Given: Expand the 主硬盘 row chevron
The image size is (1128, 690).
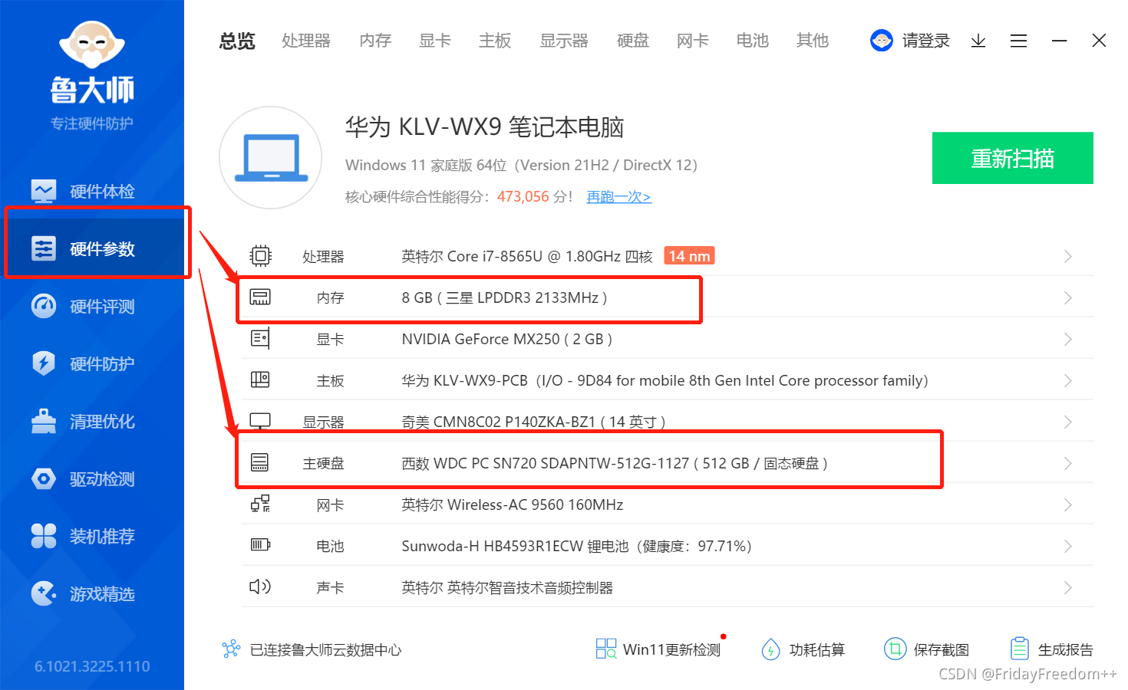Looking at the screenshot, I should tap(1067, 463).
